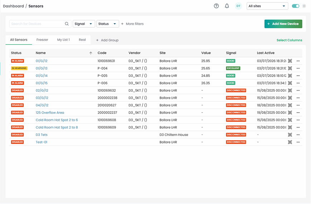Image resolution: width=313 pixels, height=204 pixels.
Task: Open QR code for Cold Room Hot Spot 2 to 6
Action: tap(290, 120)
